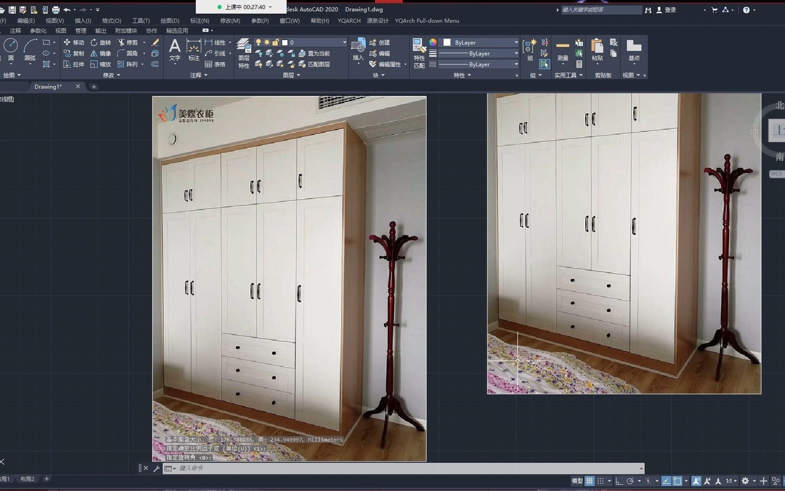Toggle layer 0 on/off lightbulb
This screenshot has width=785, height=491.
pyautogui.click(x=258, y=42)
